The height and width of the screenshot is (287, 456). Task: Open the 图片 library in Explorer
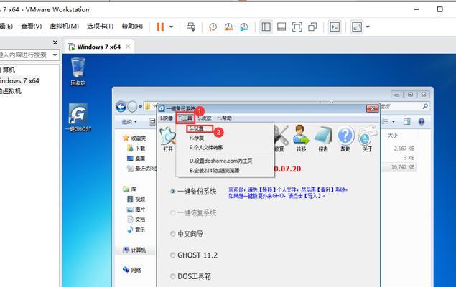tap(136, 210)
